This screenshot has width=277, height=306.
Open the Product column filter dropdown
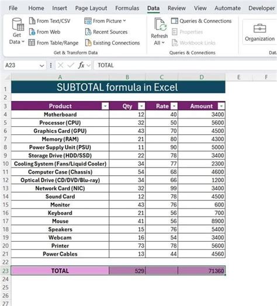coord(105,106)
